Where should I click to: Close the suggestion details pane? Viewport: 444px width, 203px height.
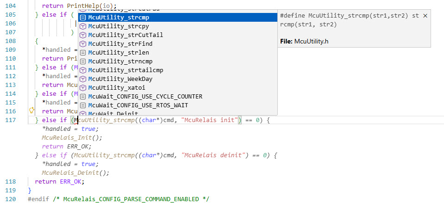coord(425,16)
